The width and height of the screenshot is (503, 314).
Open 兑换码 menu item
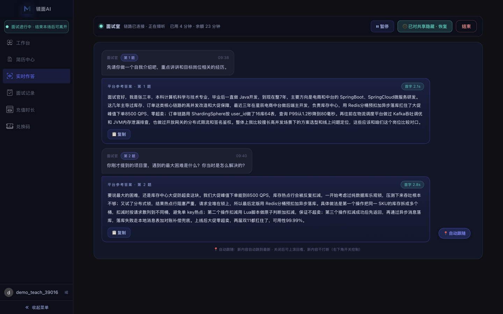coord(36,126)
